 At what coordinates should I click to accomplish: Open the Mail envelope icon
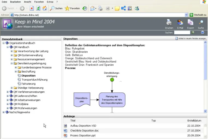click(93, 8)
